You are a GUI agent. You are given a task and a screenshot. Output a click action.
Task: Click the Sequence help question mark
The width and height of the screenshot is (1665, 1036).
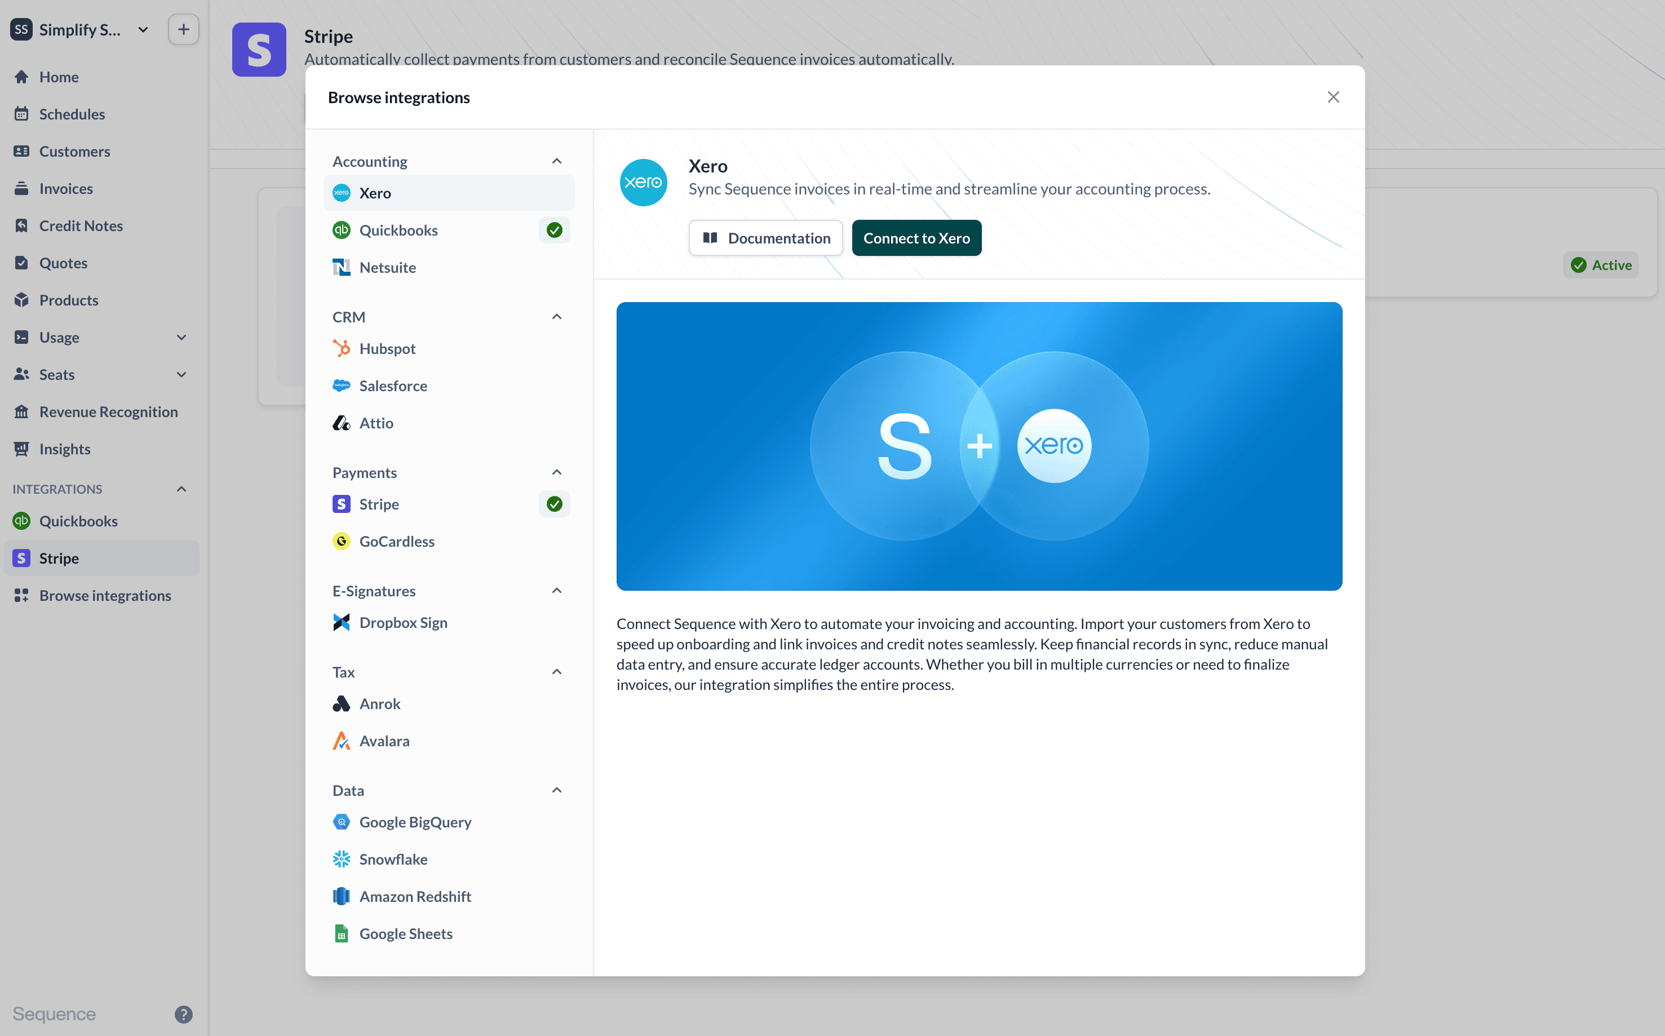click(x=183, y=1014)
